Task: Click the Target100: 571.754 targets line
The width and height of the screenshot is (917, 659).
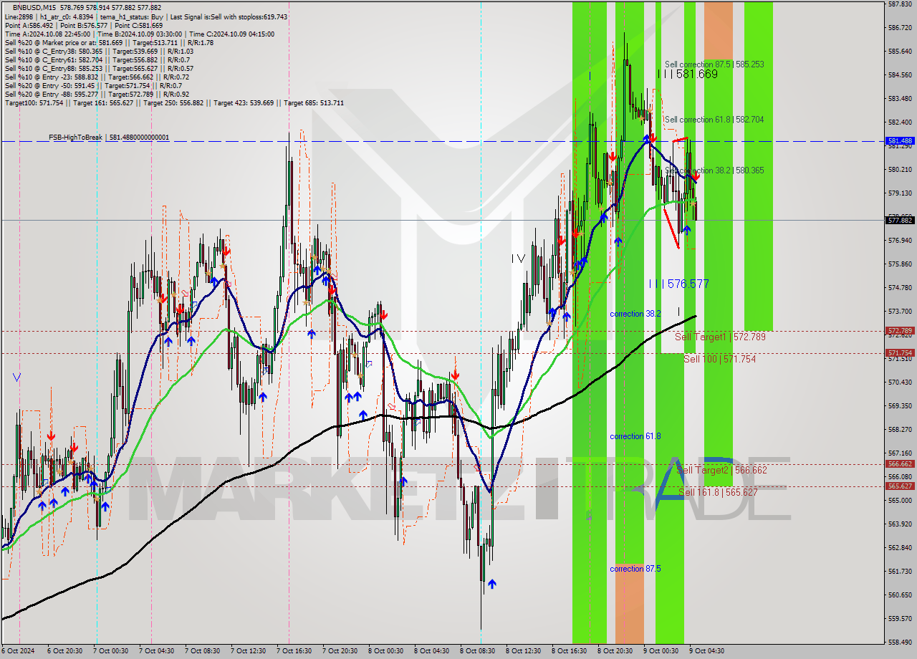Action: click(x=174, y=102)
